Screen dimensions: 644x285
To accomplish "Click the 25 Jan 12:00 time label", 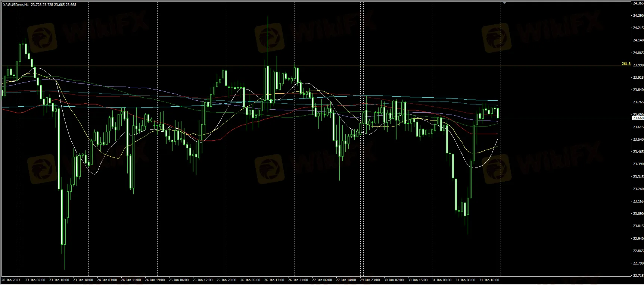I will pos(202,280).
